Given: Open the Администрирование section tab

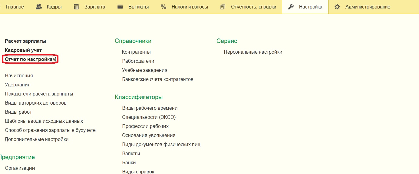Looking at the screenshot, I should 368,7.
